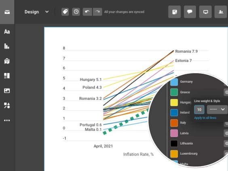Click the tag label icon in toolbar

(x=65, y=12)
